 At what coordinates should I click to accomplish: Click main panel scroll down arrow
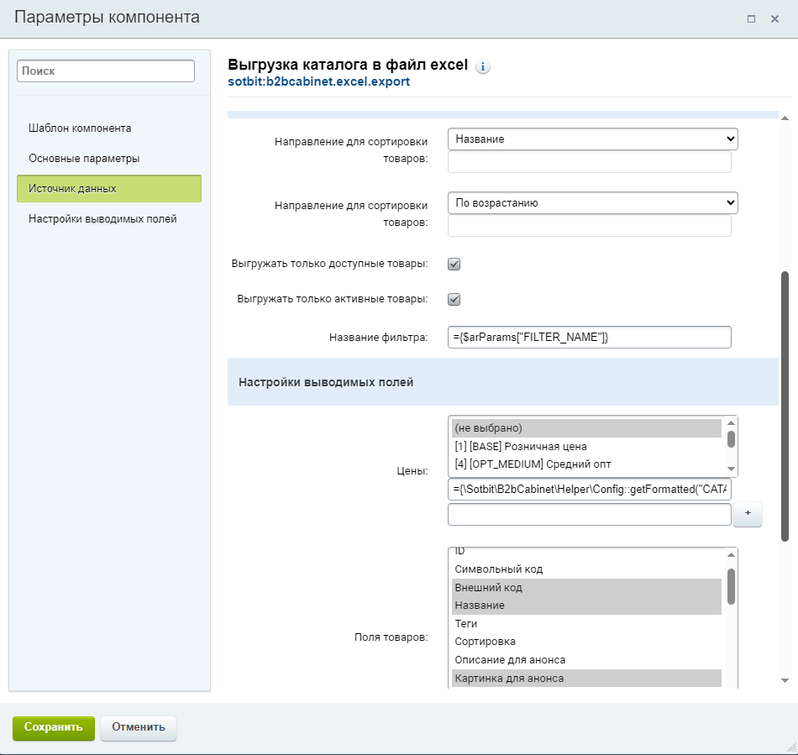[x=785, y=681]
